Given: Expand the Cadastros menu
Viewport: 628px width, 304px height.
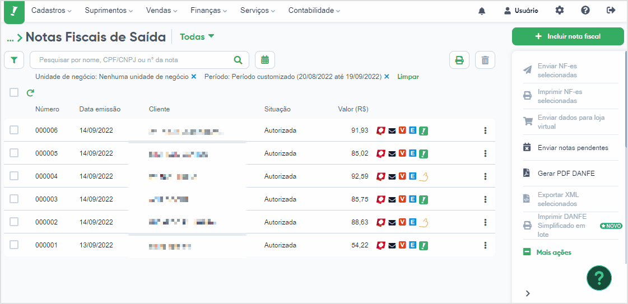Looking at the screenshot, I should point(52,11).
